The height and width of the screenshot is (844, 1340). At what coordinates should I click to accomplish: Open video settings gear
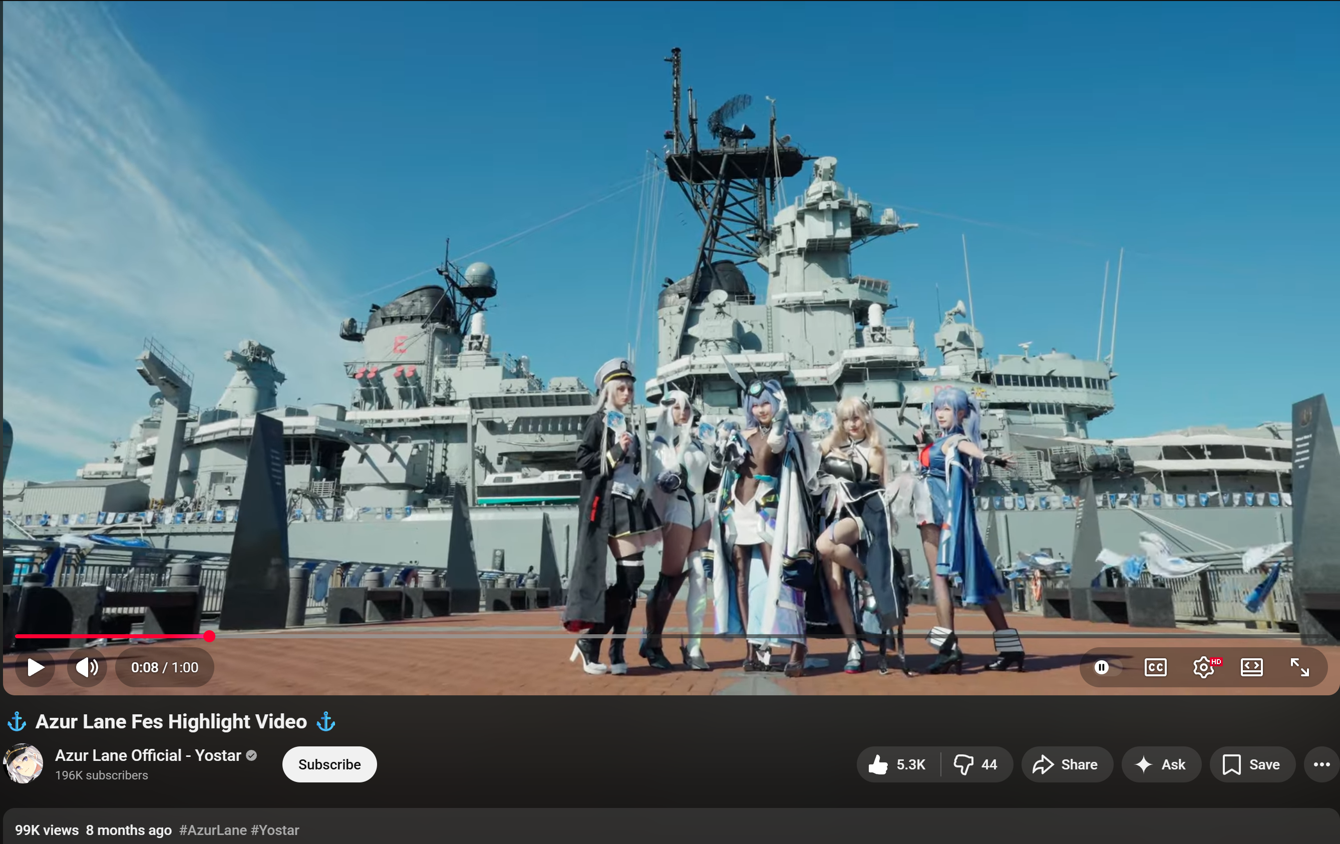[x=1204, y=667]
